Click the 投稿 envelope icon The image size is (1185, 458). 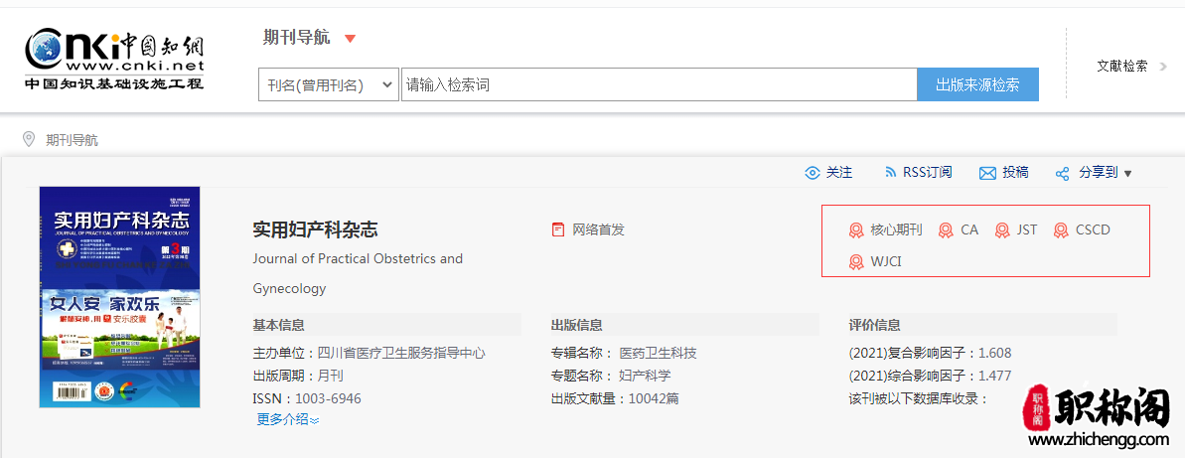tap(987, 174)
